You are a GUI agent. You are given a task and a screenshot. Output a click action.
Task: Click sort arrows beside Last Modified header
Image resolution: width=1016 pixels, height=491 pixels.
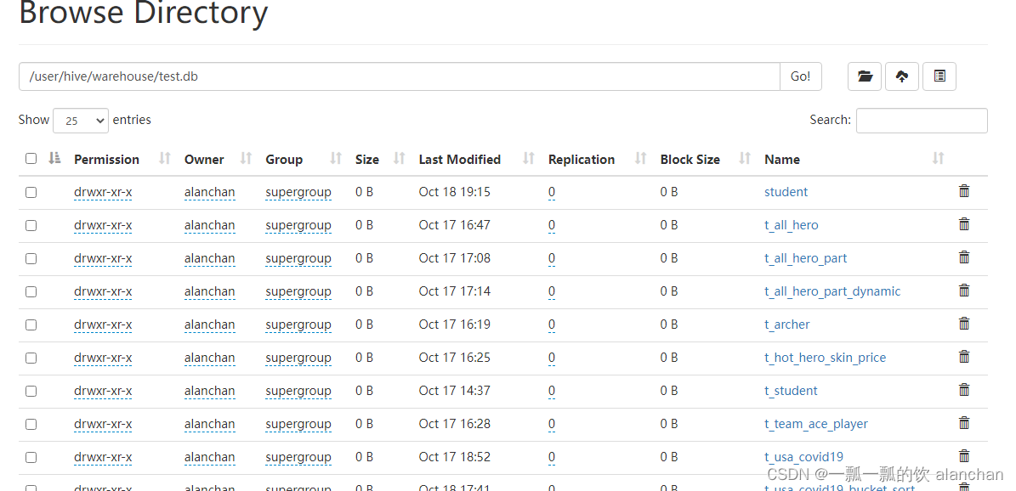(529, 158)
